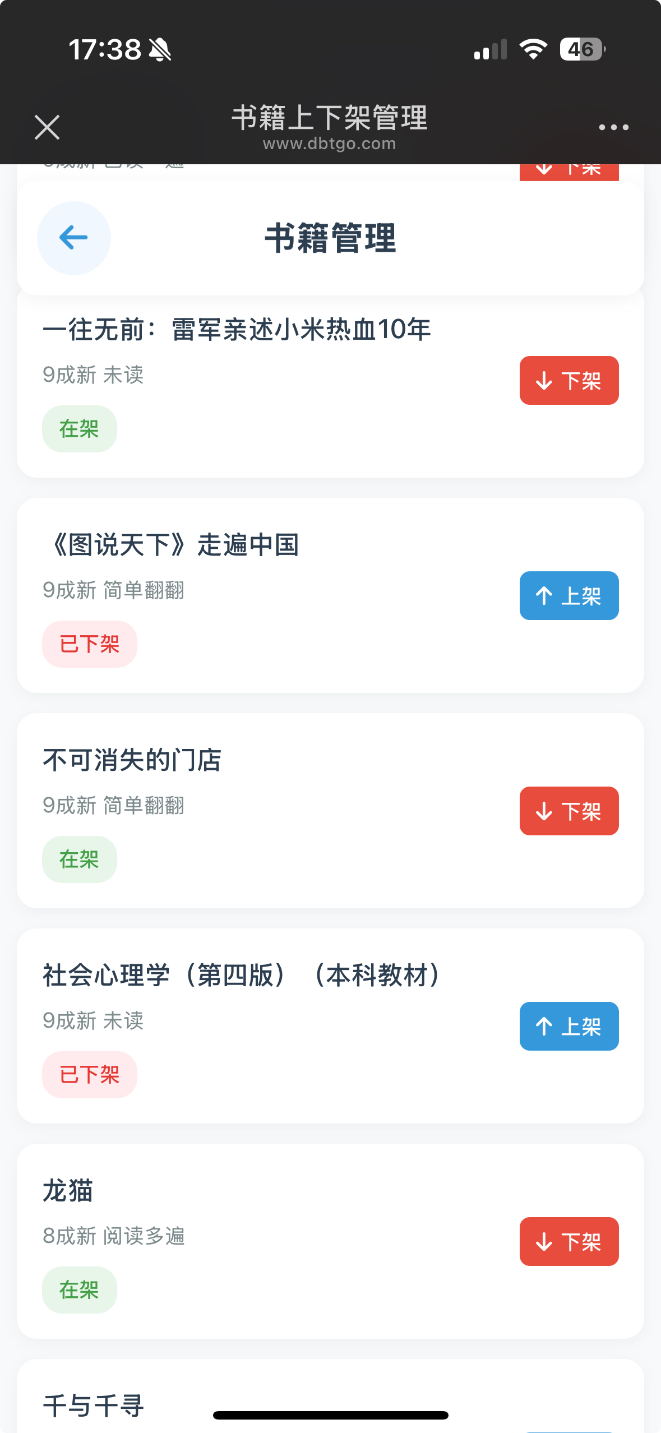Tap the 书籍管理 page heading
661x1433 pixels.
[x=330, y=238]
